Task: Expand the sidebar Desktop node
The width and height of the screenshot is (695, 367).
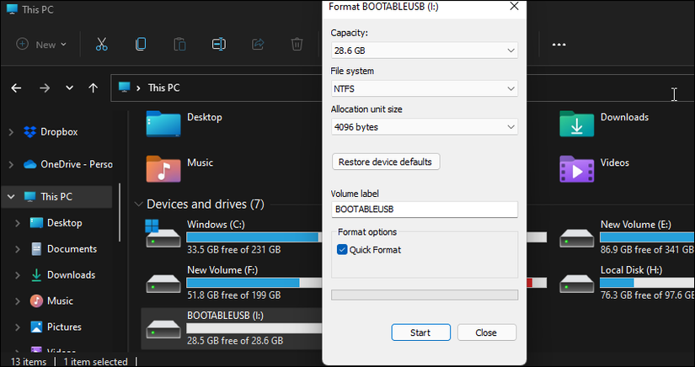Action: (x=18, y=223)
